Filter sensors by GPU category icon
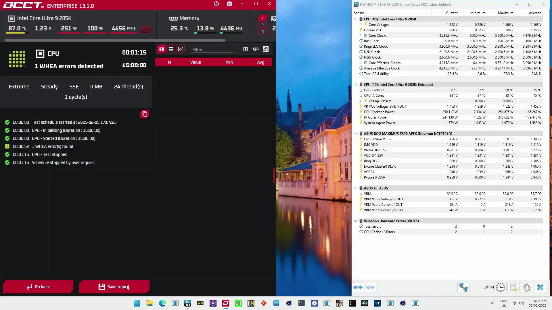552x310 pixels. click(x=256, y=49)
